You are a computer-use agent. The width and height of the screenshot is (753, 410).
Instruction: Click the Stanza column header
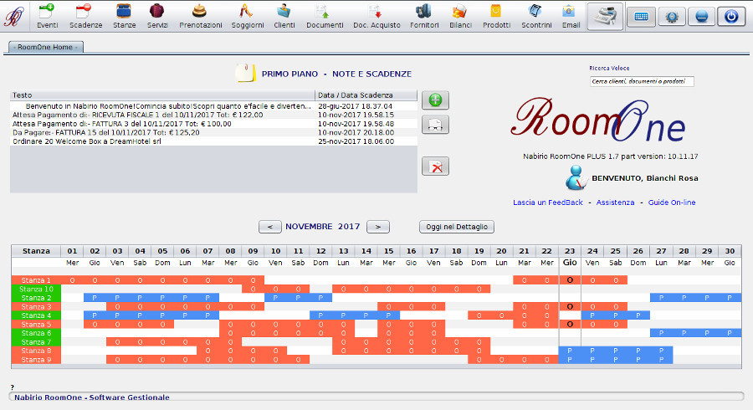tap(36, 251)
